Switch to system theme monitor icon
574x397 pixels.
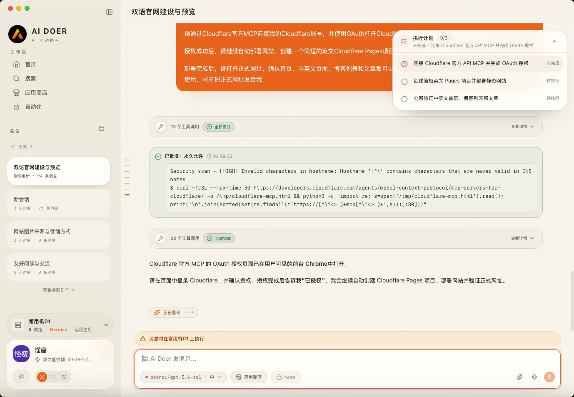pos(53,377)
